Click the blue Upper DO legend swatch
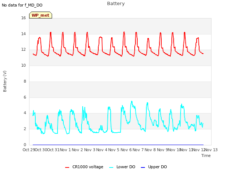Image resolution: width=233 pixels, height=174 pixels. 143,167
